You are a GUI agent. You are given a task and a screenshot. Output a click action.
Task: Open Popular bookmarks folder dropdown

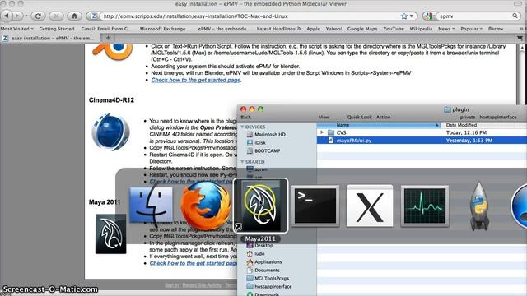point(471,29)
